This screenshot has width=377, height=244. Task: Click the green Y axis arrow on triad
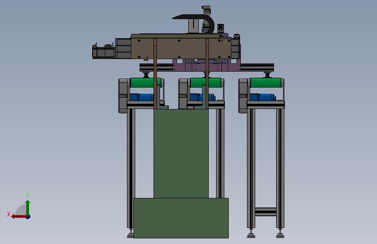tap(28, 208)
